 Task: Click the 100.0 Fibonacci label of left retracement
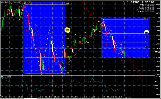coord(67,4)
